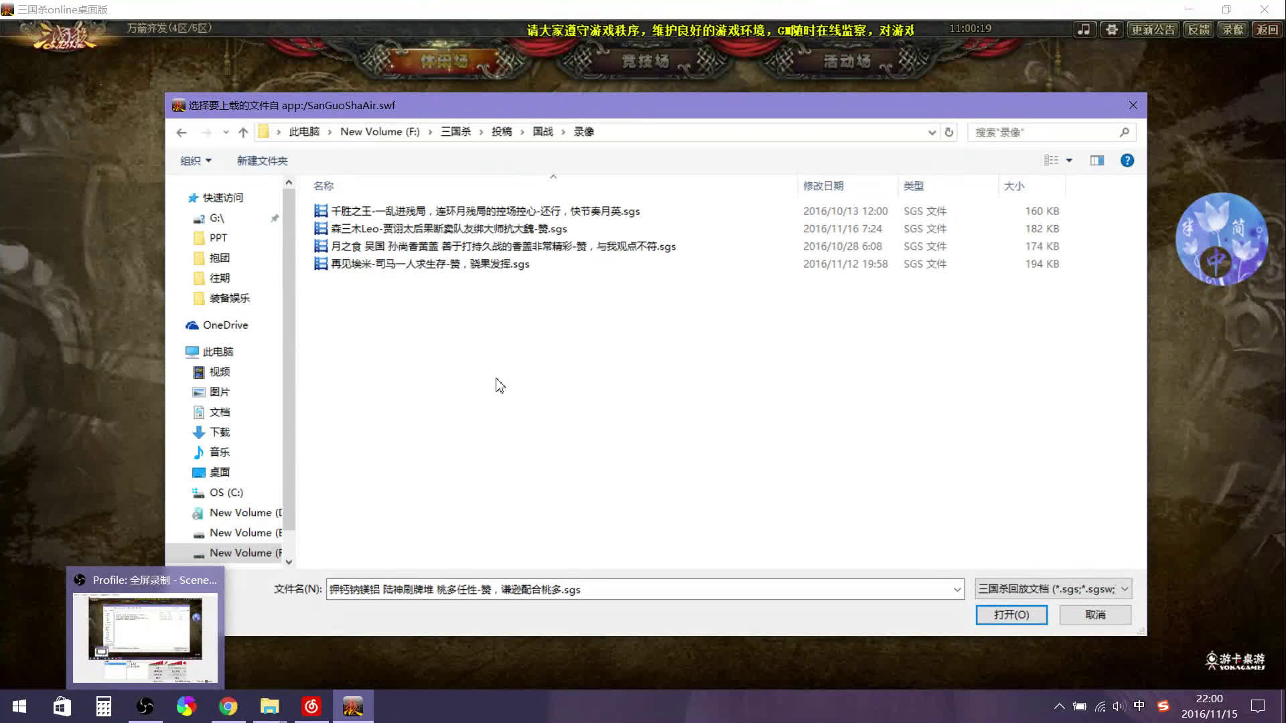Screen dimensions: 1286x723
Task: Click the 录像 button in game header
Action: pos(1232,29)
